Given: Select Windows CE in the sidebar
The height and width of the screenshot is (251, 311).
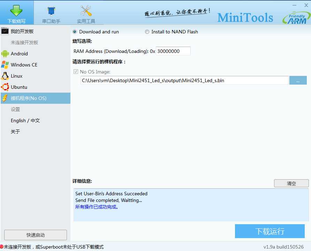Looking at the screenshot, I should pos(36,65).
